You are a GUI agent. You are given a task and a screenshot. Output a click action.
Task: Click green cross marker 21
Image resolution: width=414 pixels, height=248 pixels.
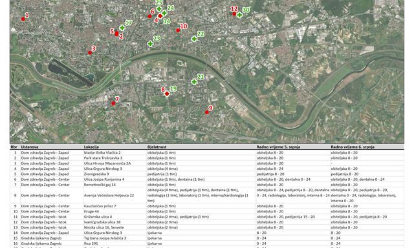pyautogui.click(x=194, y=82)
